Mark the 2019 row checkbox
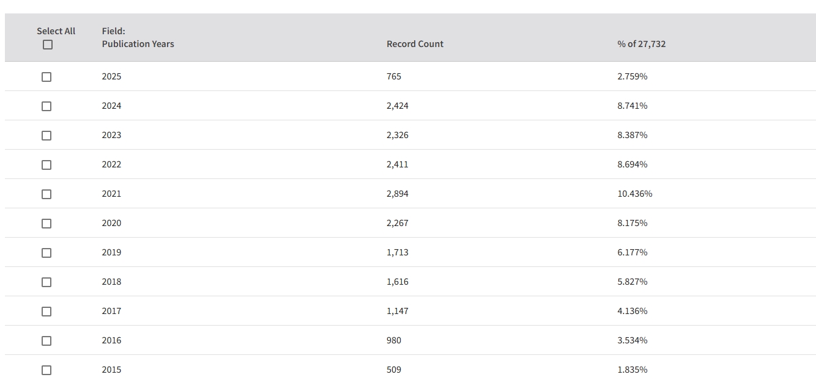 coord(46,253)
